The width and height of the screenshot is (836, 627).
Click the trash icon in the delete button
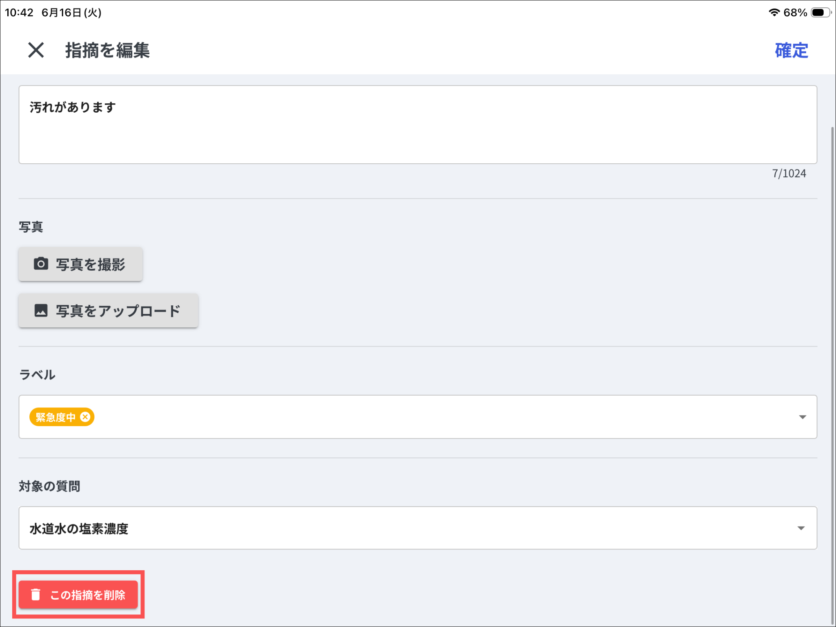[36, 594]
